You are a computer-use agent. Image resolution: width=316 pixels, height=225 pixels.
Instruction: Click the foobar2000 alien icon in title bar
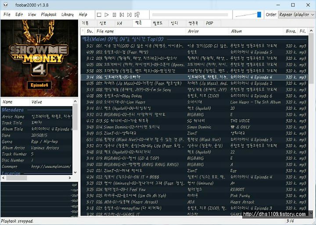click(6, 5)
